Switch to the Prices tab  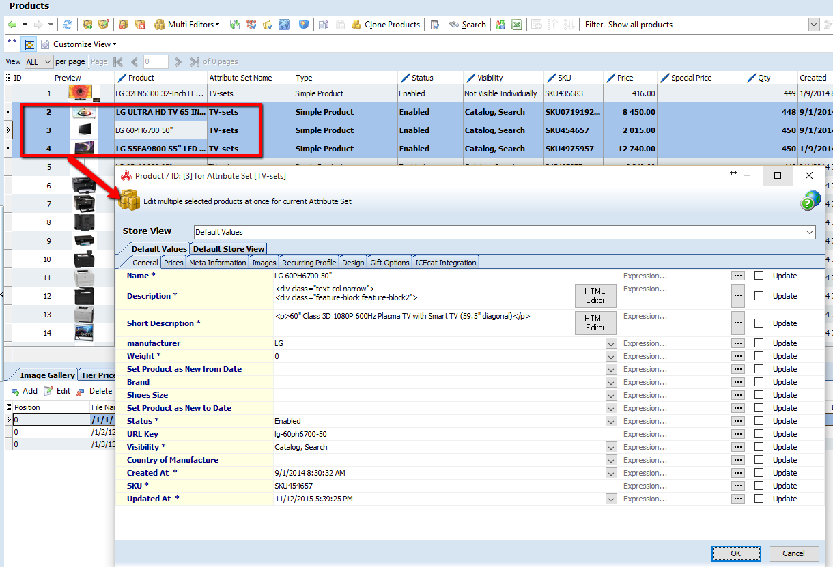[x=173, y=263]
